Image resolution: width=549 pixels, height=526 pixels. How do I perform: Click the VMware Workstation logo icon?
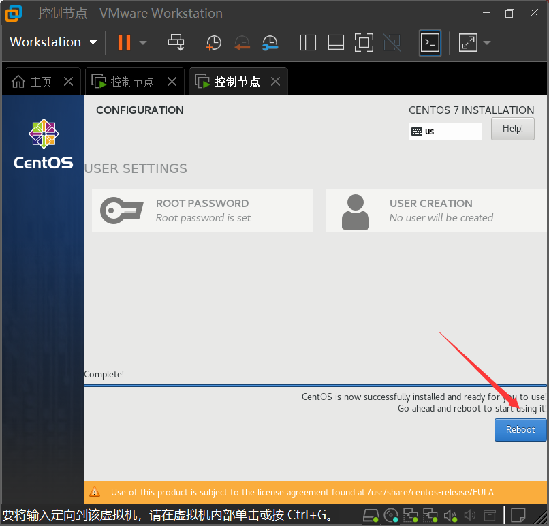click(x=14, y=14)
